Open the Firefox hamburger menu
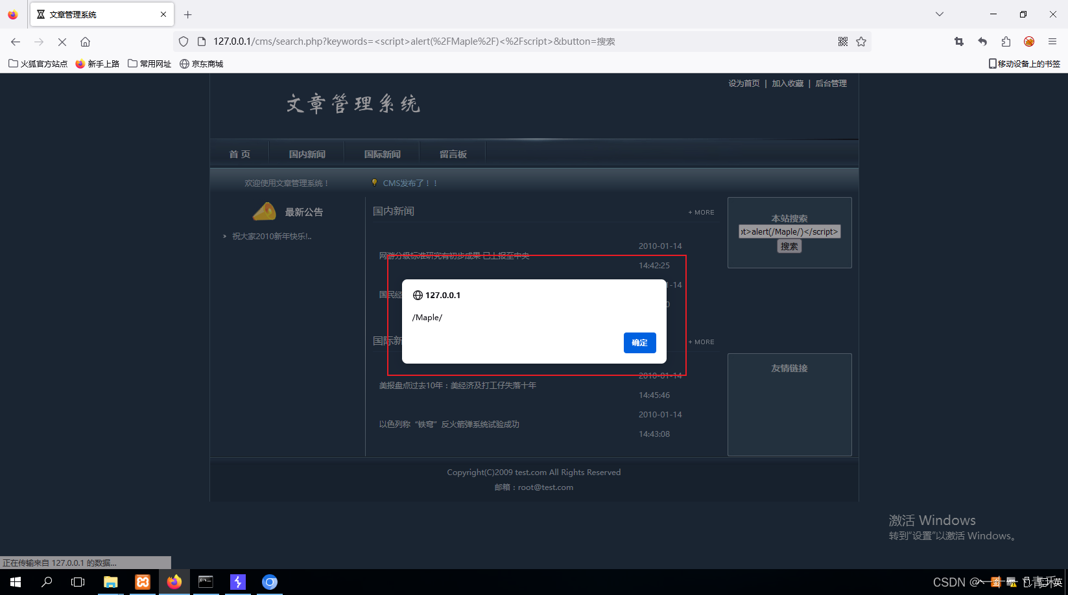This screenshot has width=1068, height=595. tap(1052, 41)
